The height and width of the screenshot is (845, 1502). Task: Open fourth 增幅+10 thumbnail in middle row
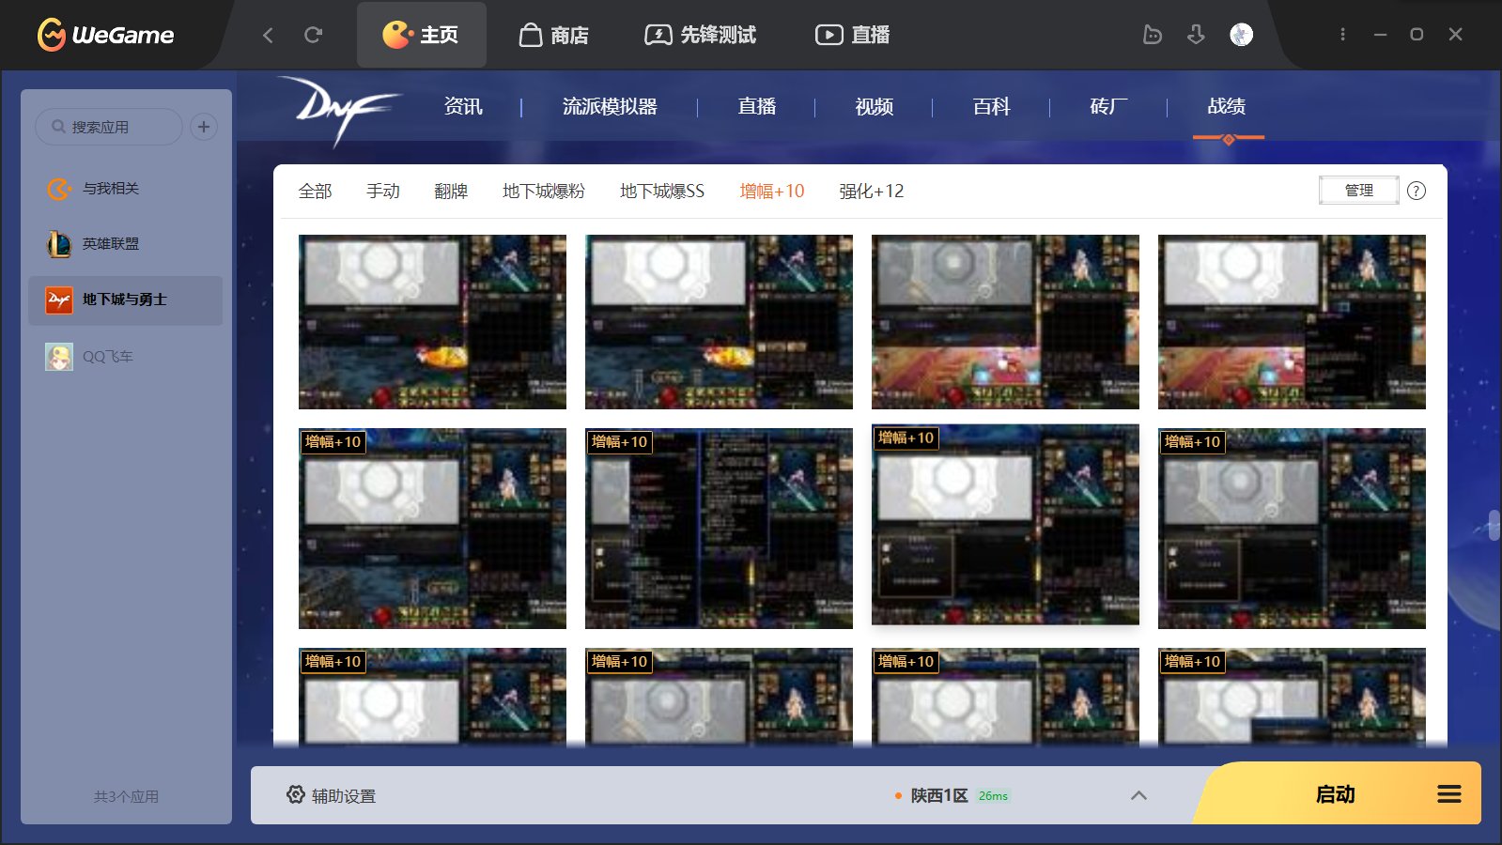point(1292,529)
